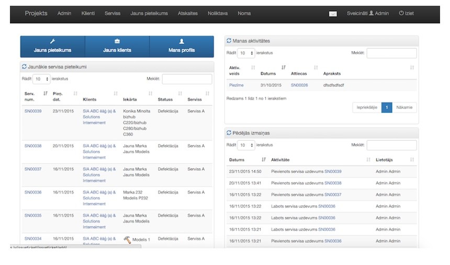Sort service table by Iekārta column
Image resolution: width=450 pixels, height=265 pixels.
pyautogui.click(x=150, y=93)
